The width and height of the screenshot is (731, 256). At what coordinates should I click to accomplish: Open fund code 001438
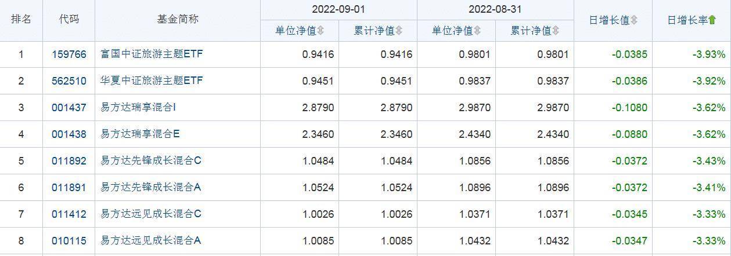coord(69,134)
